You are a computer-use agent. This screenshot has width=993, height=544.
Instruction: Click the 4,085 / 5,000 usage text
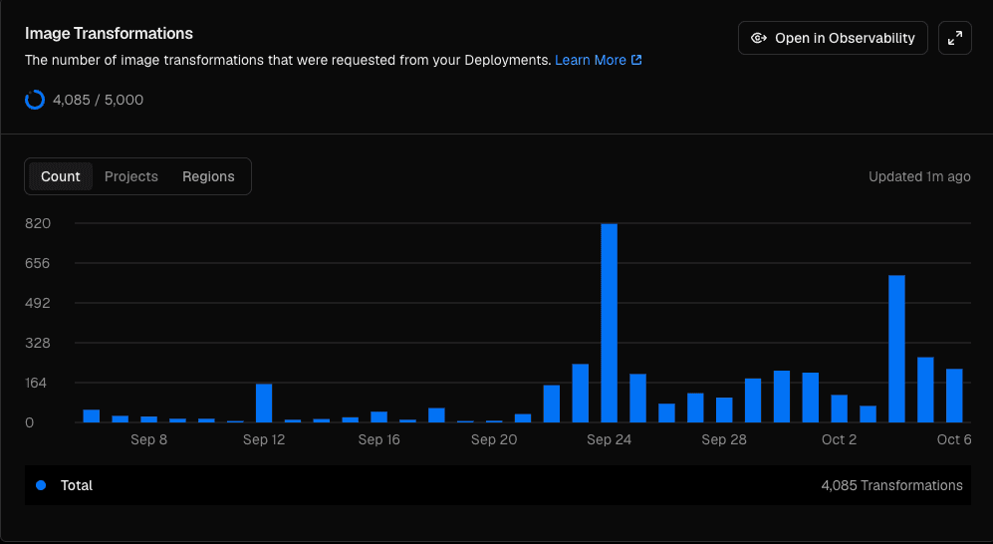click(99, 100)
